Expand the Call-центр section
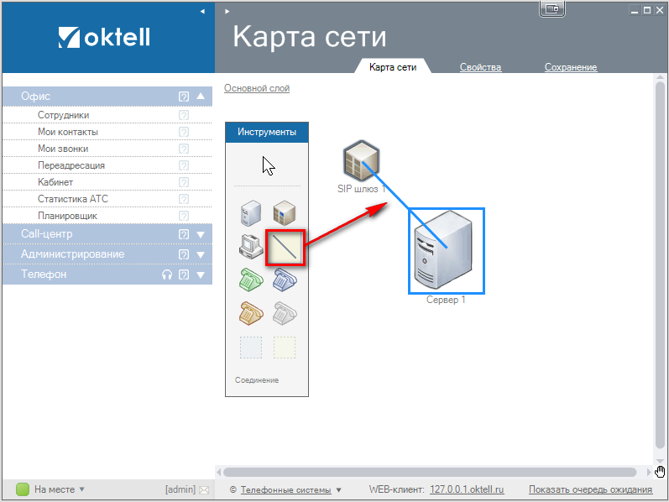Screen dimensions: 669x502 click(201, 234)
